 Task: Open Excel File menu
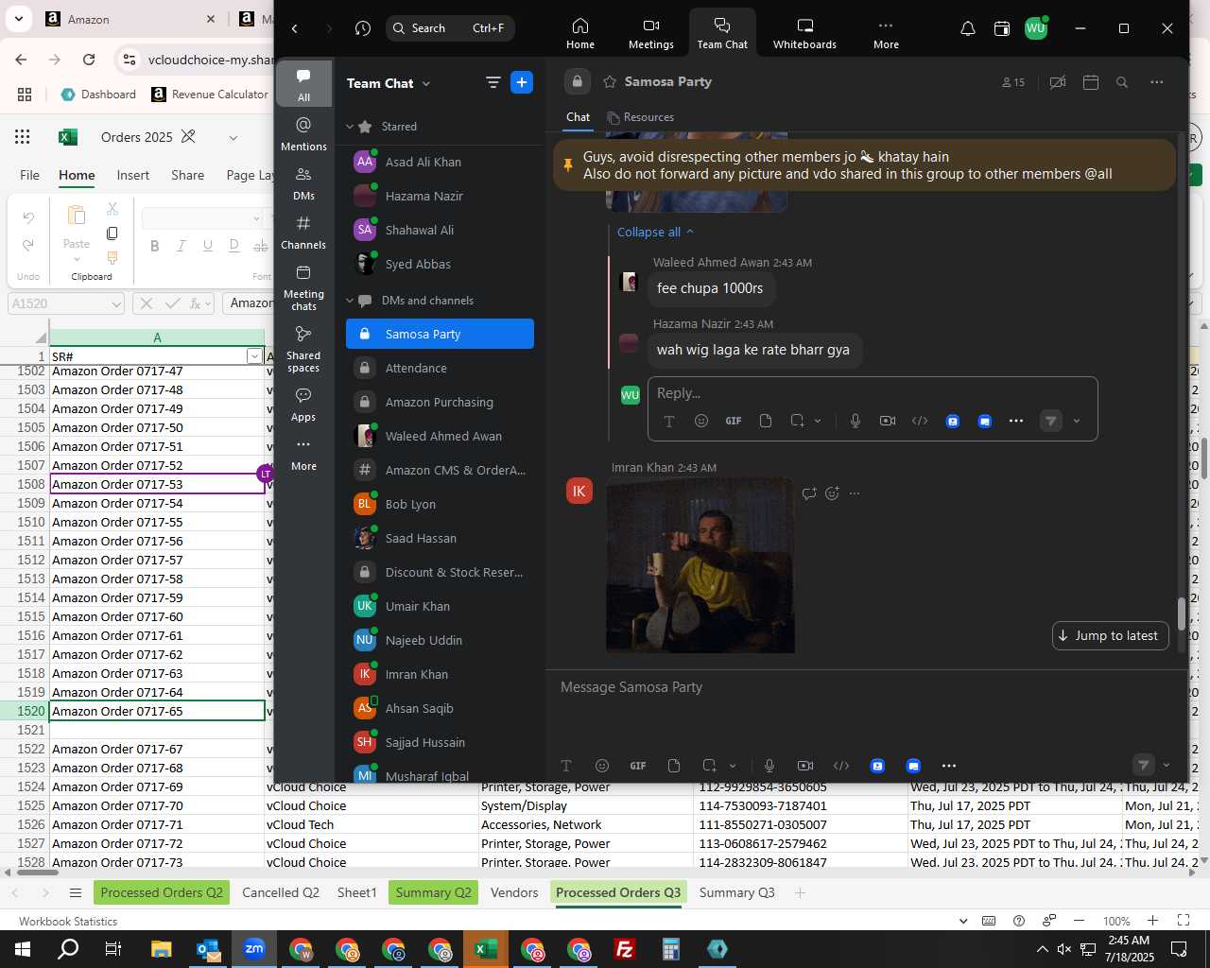(x=29, y=175)
